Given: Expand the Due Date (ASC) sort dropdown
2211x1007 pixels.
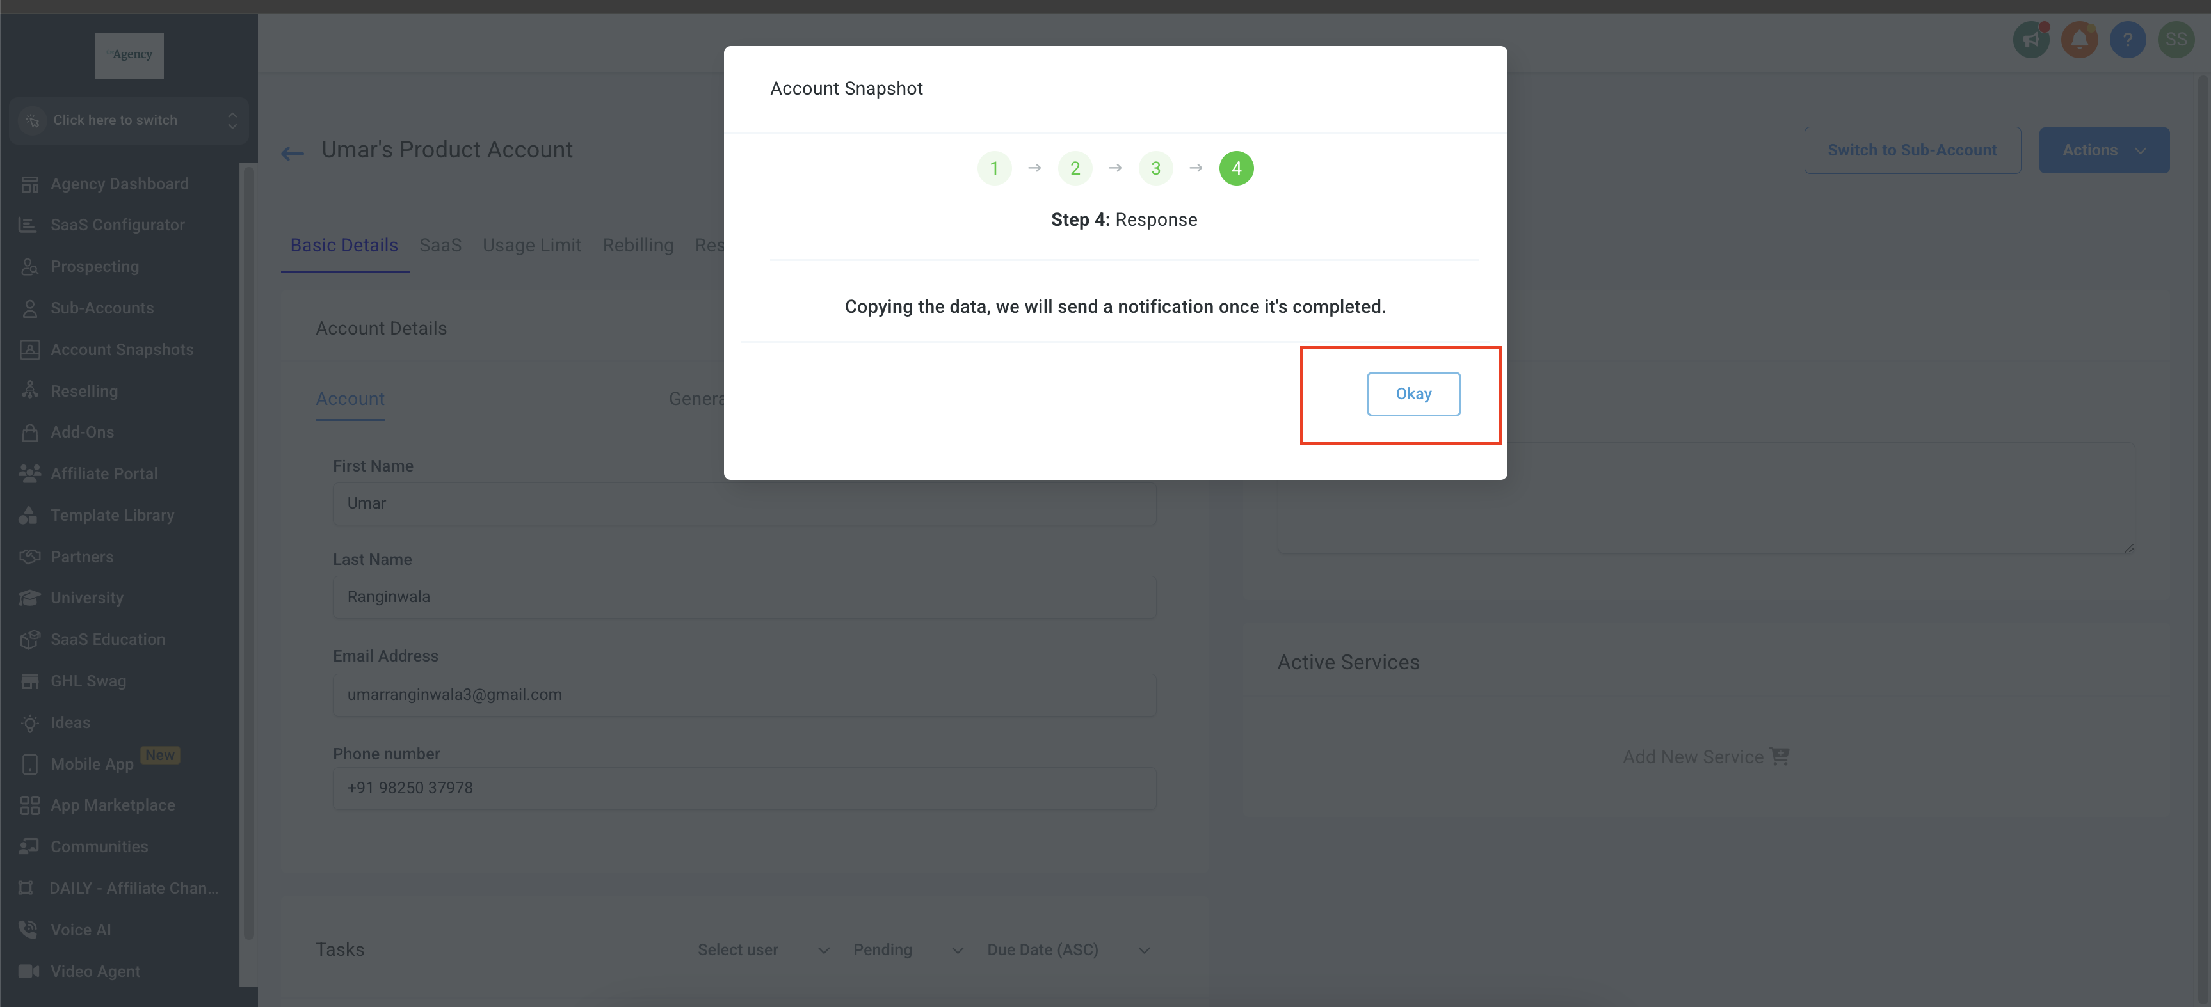Looking at the screenshot, I should [x=1067, y=949].
